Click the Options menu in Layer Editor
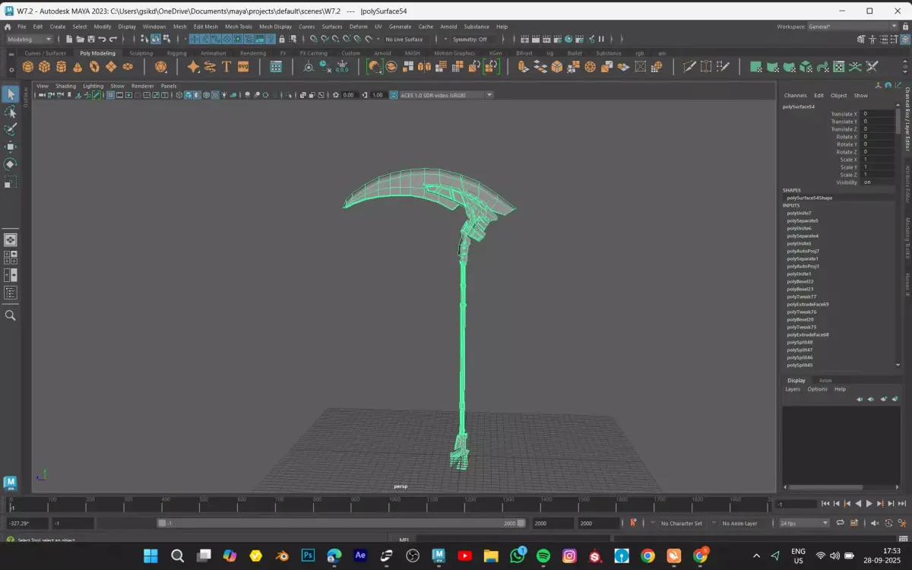 pos(817,389)
